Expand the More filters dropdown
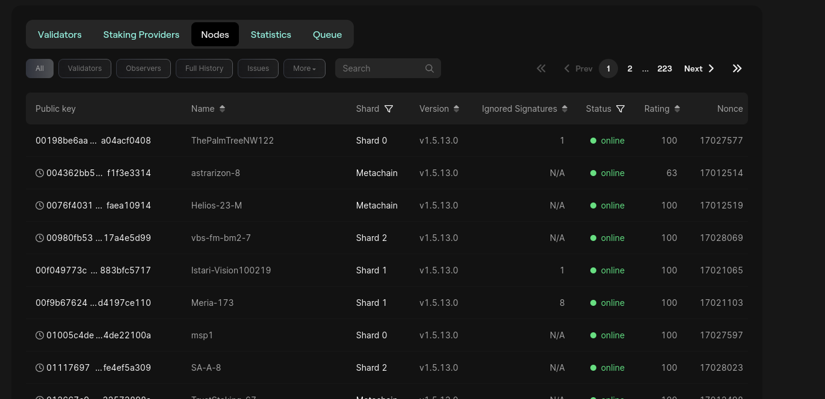Viewport: 825px width, 399px height. tap(304, 69)
